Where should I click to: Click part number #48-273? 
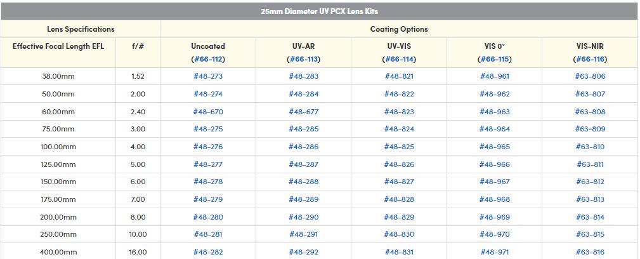tap(208, 76)
